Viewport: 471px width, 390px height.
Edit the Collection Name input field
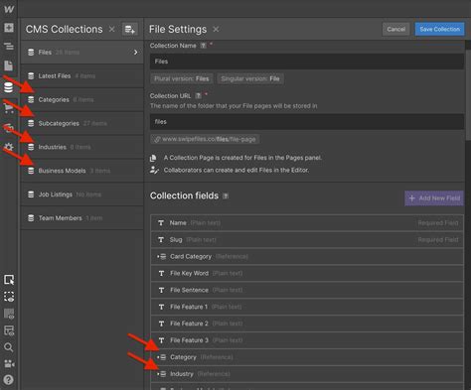point(307,62)
